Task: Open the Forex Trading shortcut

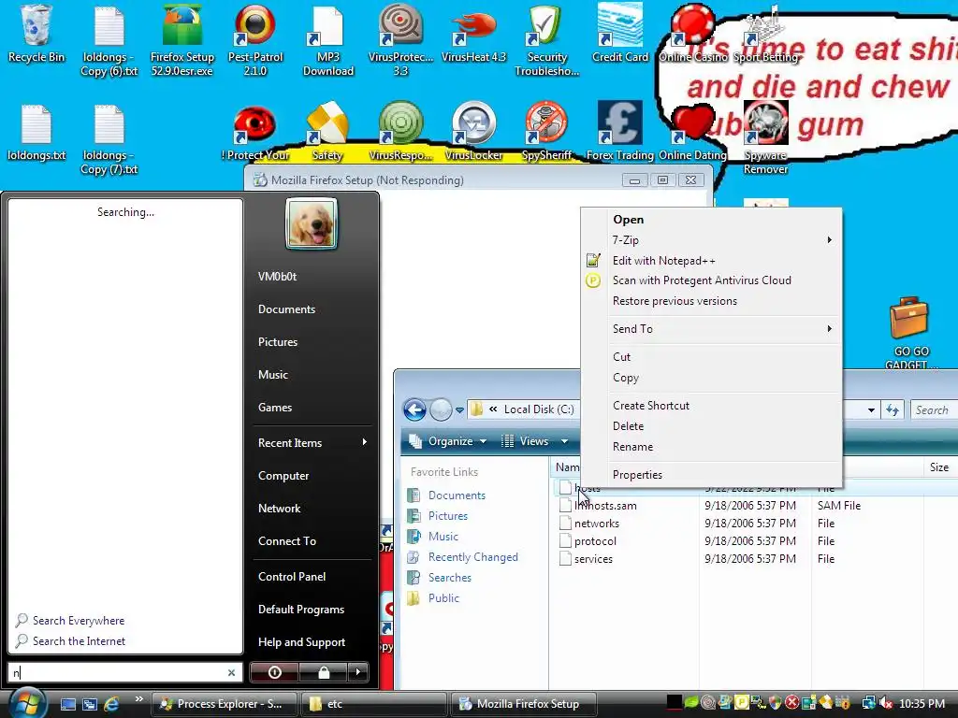Action: click(x=620, y=133)
